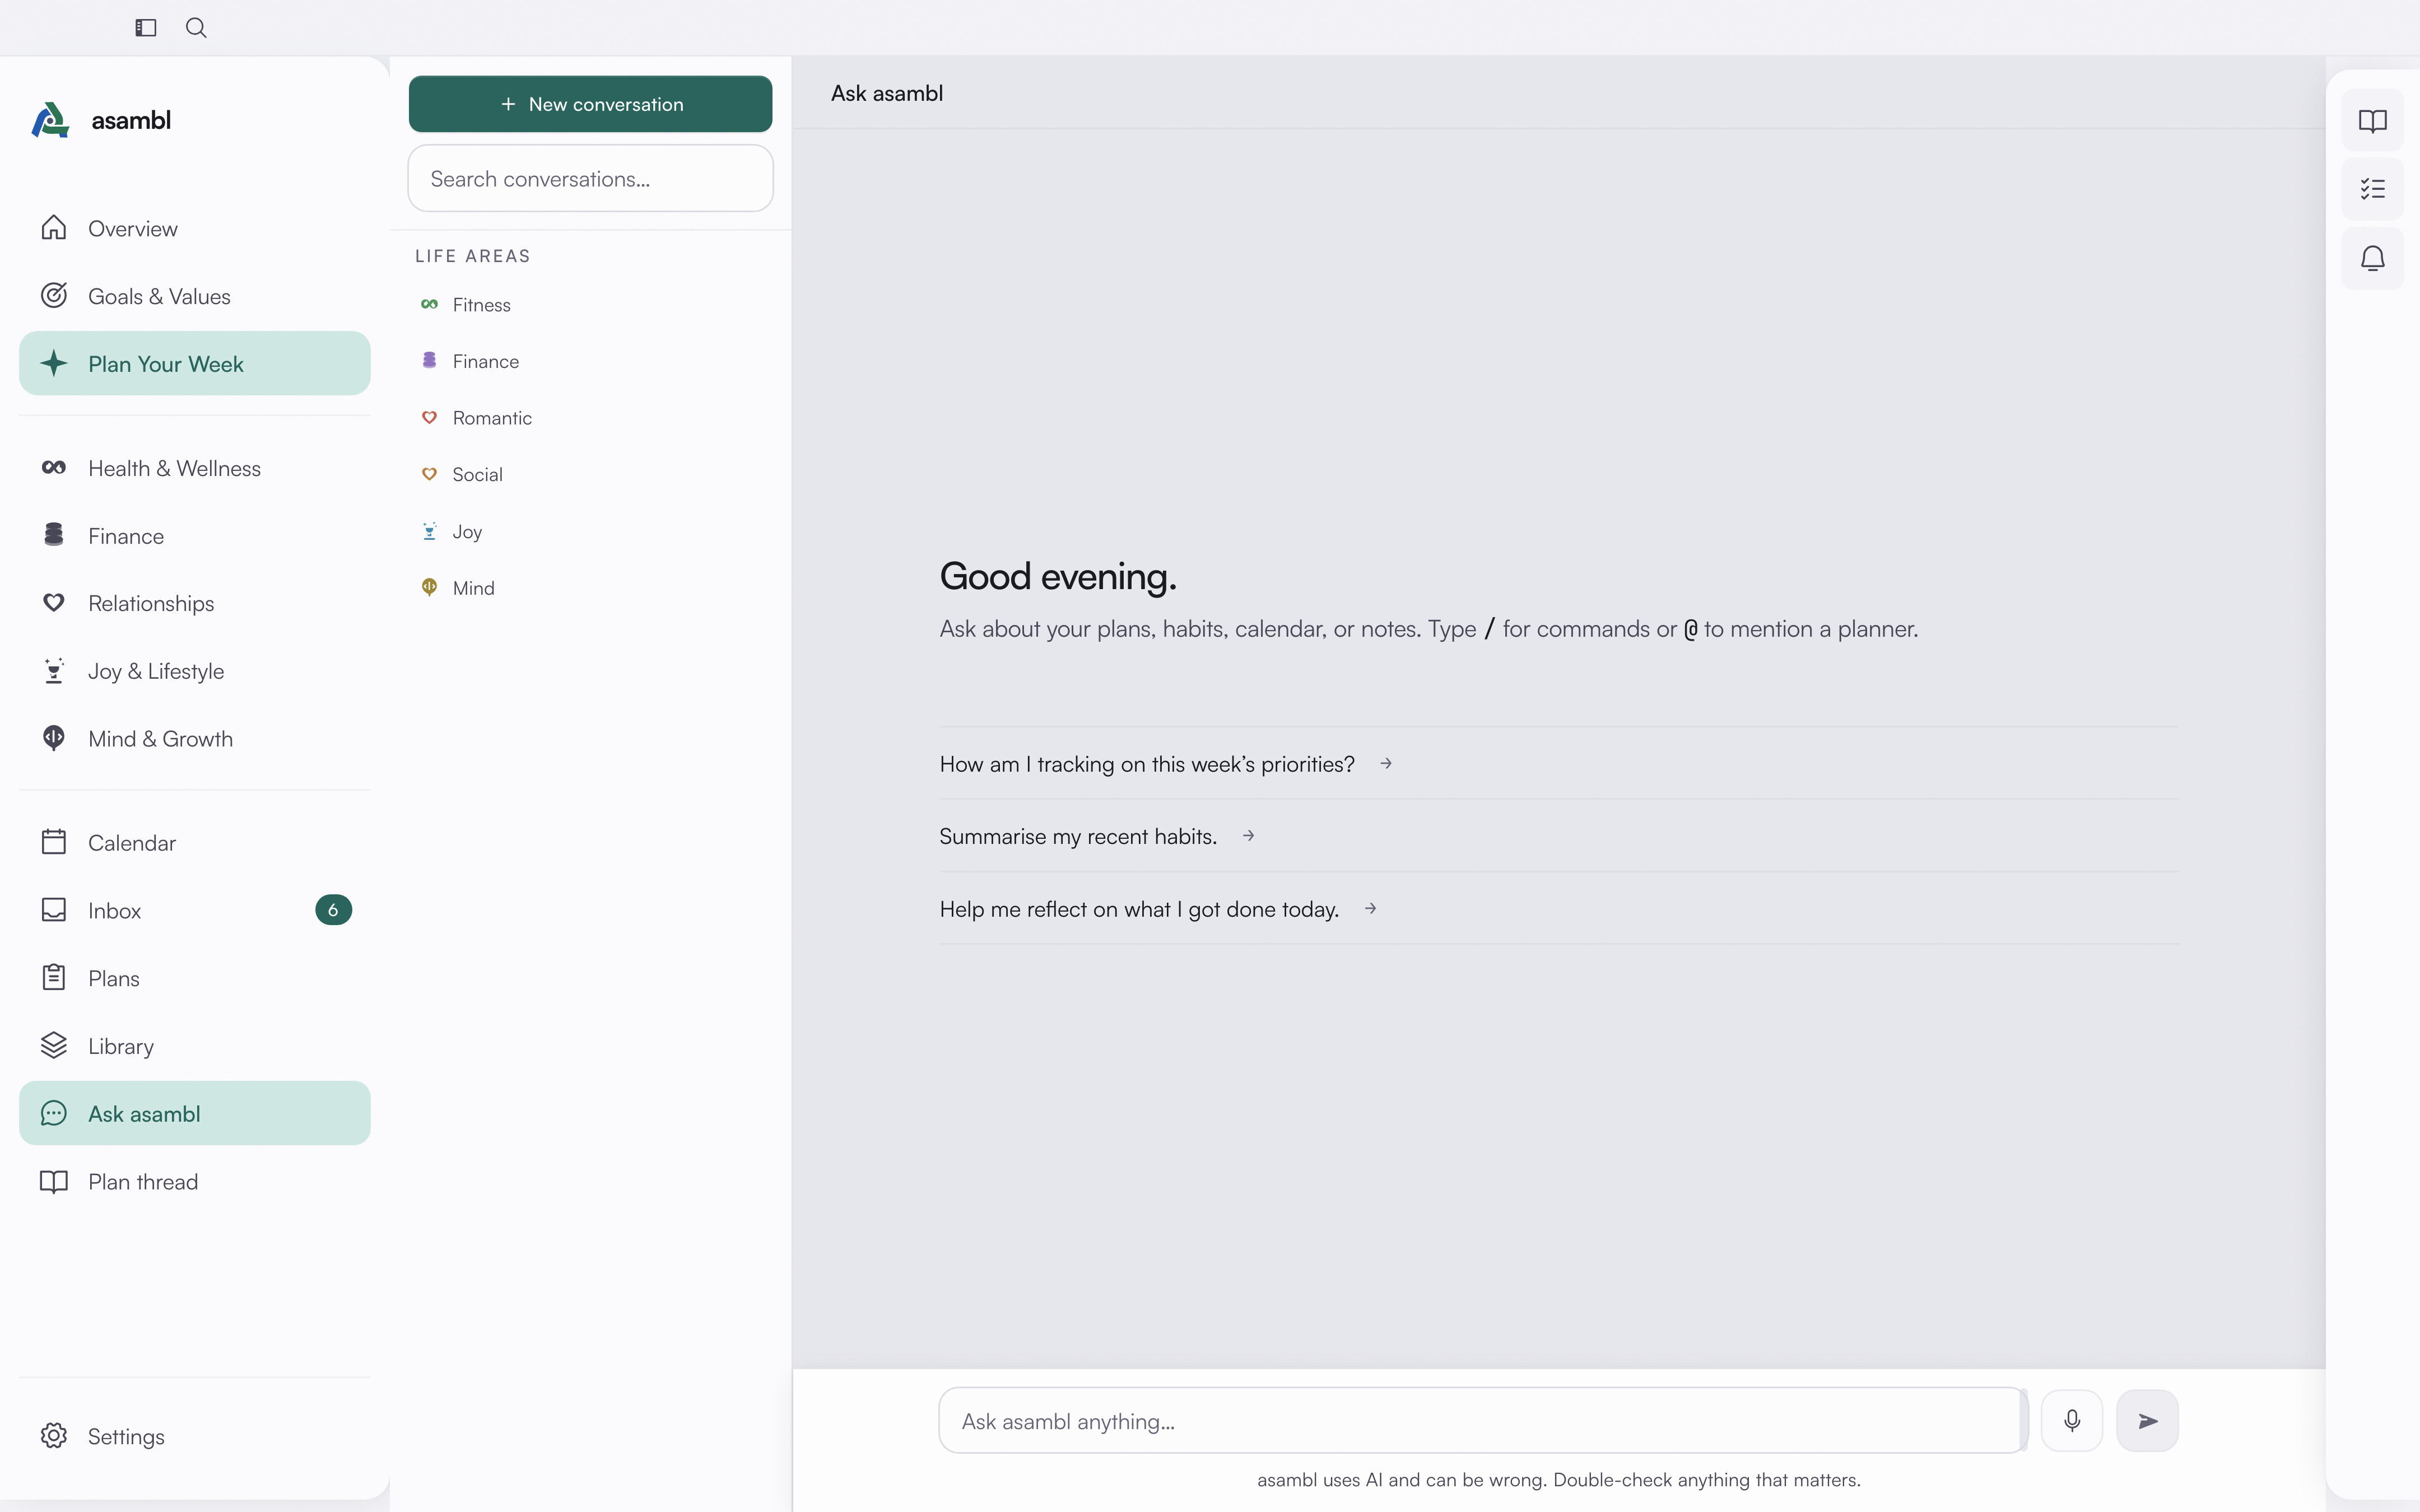
Task: Click the 'LIFE AREAS' heading
Action: 473,256
